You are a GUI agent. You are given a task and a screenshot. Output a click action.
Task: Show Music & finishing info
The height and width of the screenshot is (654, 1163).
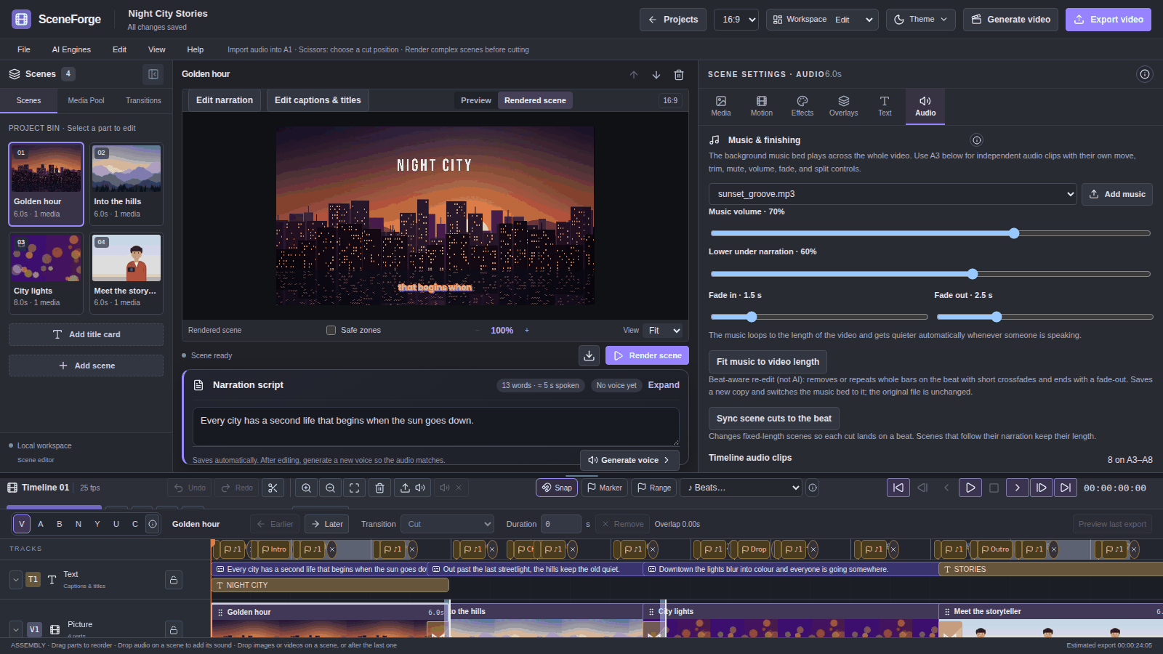coord(977,140)
